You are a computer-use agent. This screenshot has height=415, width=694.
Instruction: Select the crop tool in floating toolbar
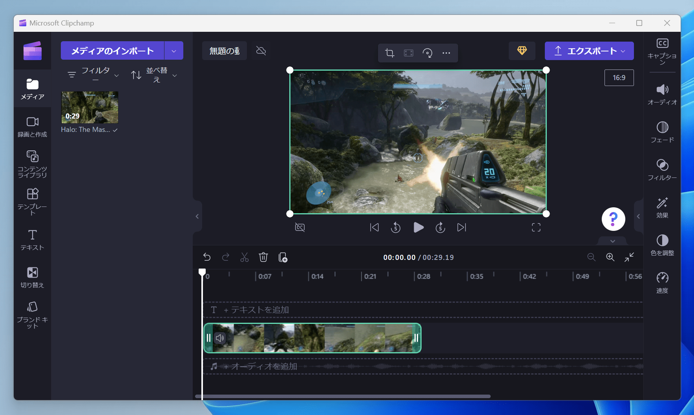coord(389,53)
